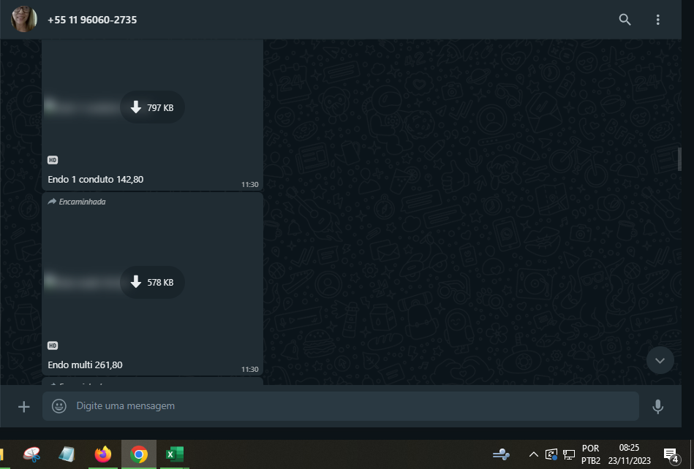
Task: Open the chat options menu
Action: [x=657, y=20]
